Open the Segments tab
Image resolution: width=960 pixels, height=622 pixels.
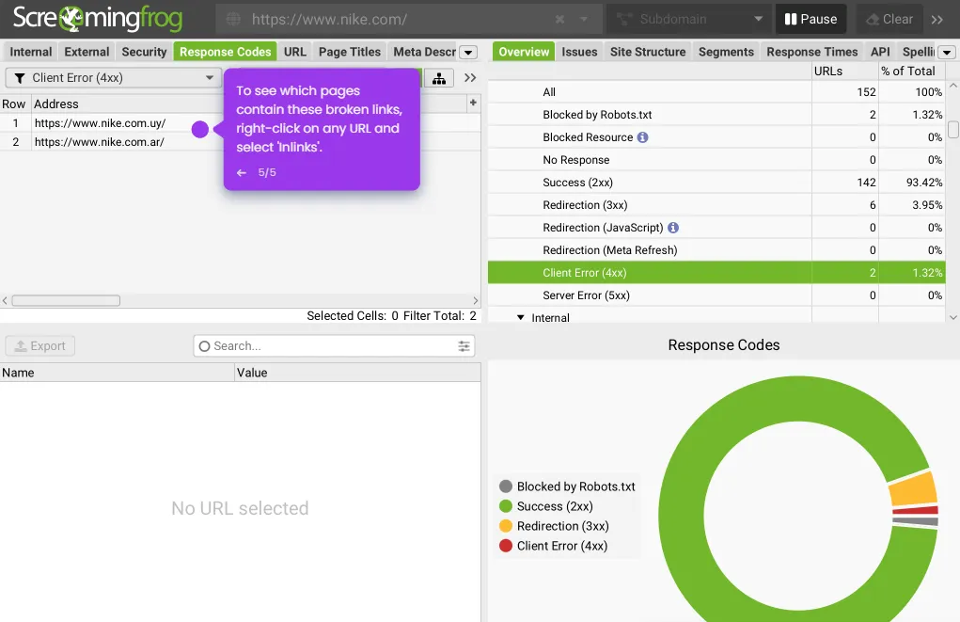pos(726,52)
